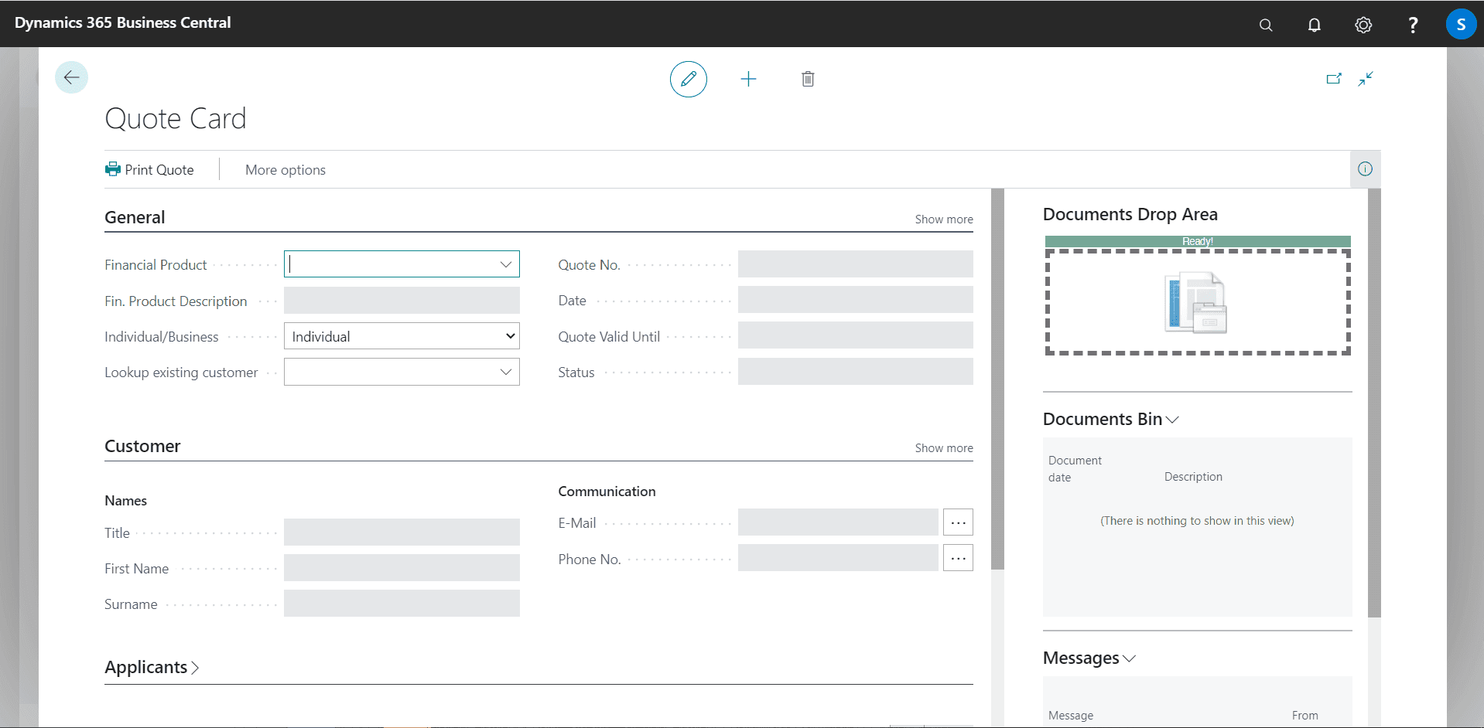Open the Individual/Business combo box

pyautogui.click(x=402, y=336)
